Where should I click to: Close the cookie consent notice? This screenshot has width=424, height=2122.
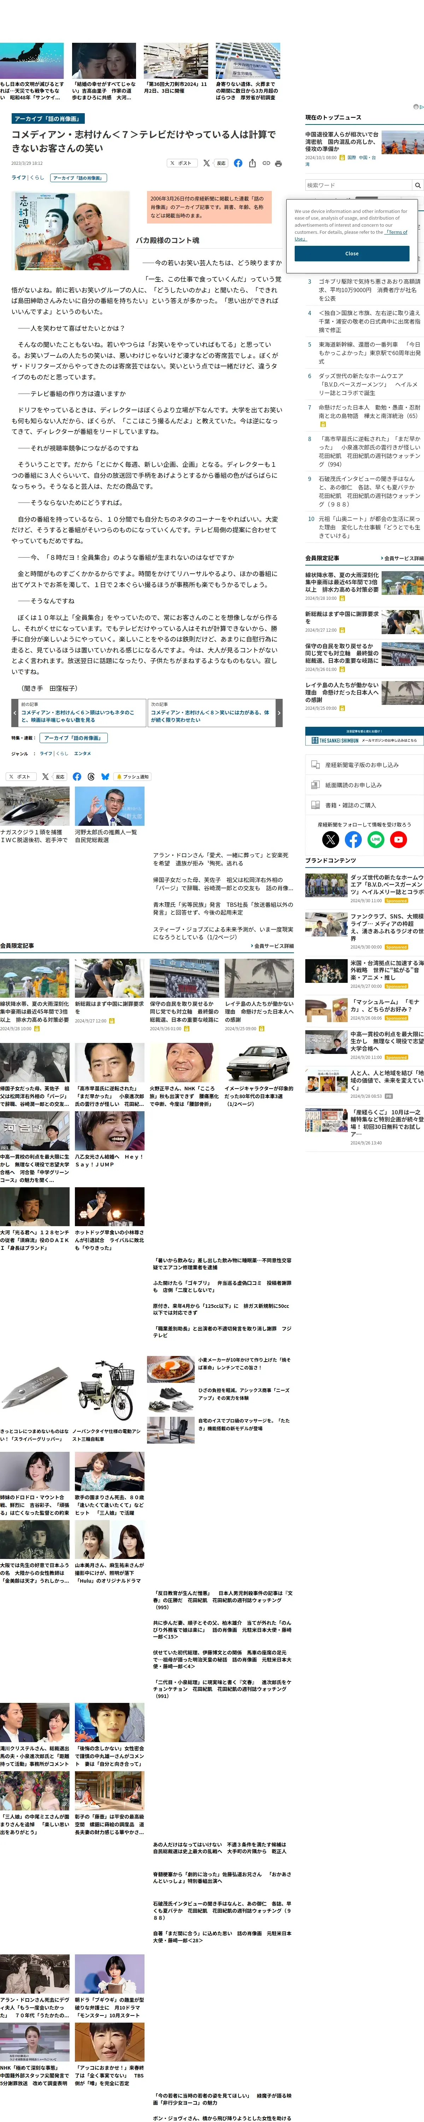352,254
